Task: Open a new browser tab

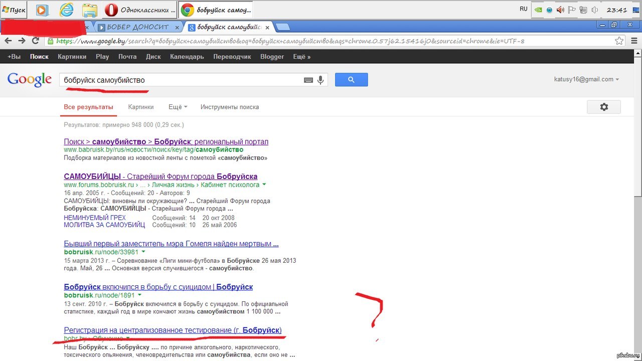Action: coord(282,27)
